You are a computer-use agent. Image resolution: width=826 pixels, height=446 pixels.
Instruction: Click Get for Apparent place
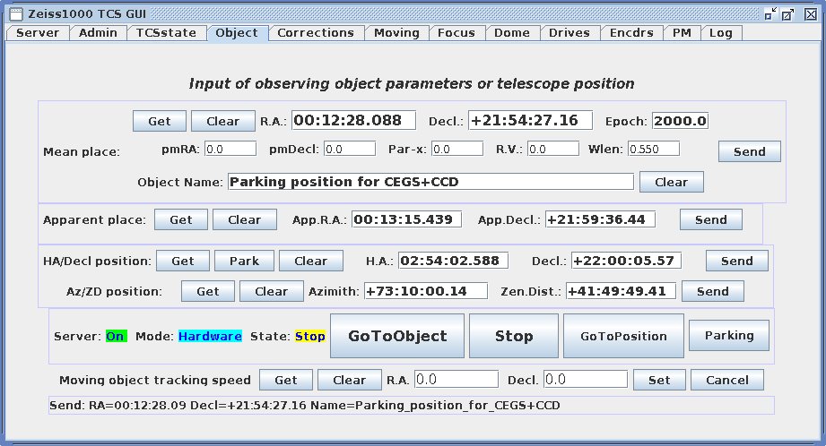pos(180,219)
